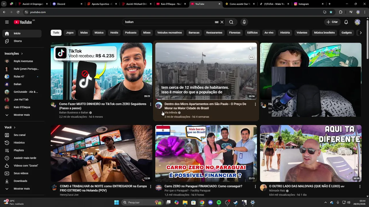Open Spotify from the taskbar
The image size is (369, 207).
[x=219, y=202]
